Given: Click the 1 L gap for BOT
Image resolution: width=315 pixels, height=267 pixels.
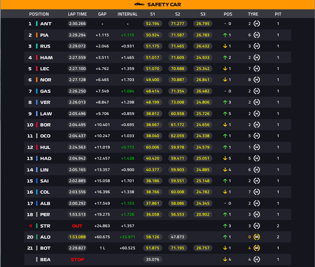Looking at the screenshot, I should 102,248.
